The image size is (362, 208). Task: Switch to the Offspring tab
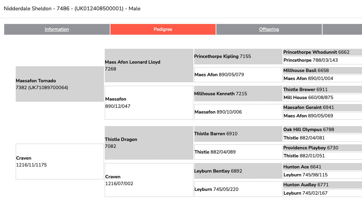(x=269, y=29)
